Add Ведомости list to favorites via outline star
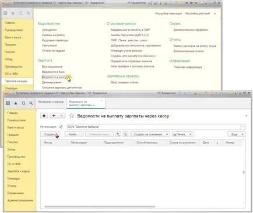The image size is (253, 213). click(72, 116)
